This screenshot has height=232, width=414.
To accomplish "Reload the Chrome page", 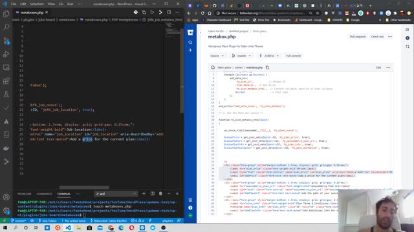I will click(x=202, y=13).
